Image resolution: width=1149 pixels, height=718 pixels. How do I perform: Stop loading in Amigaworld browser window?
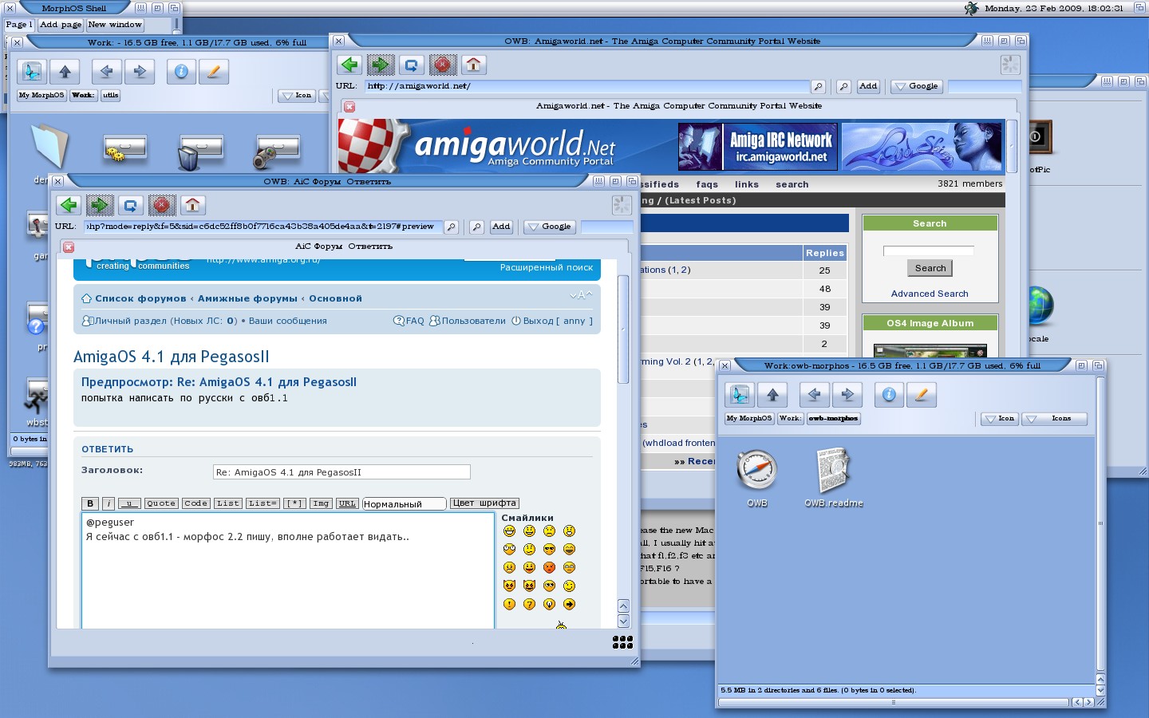tap(443, 65)
